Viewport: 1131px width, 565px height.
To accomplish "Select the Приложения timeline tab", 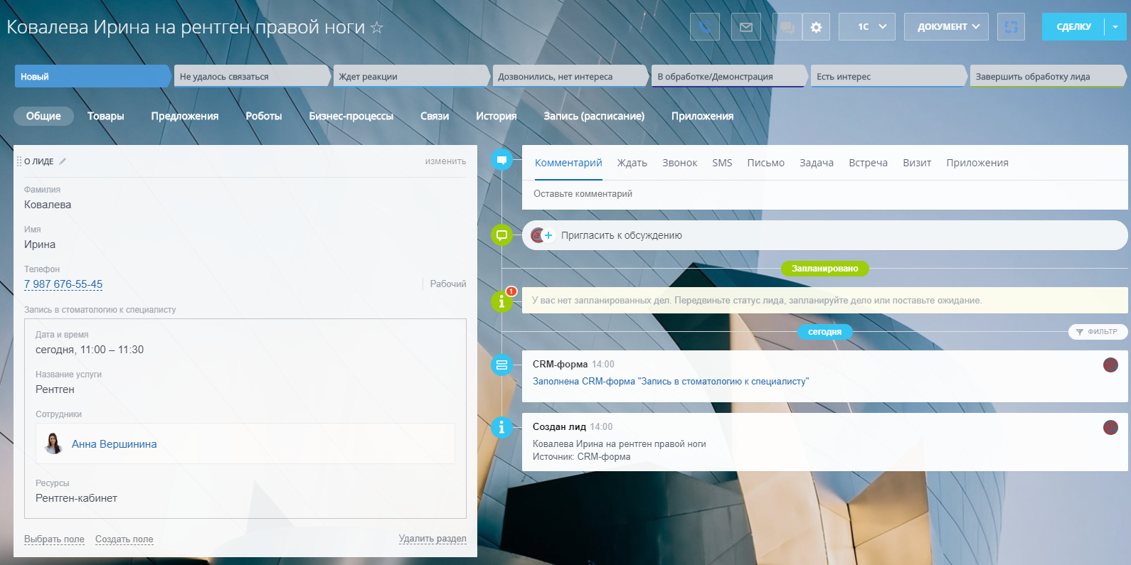I will click(x=977, y=163).
